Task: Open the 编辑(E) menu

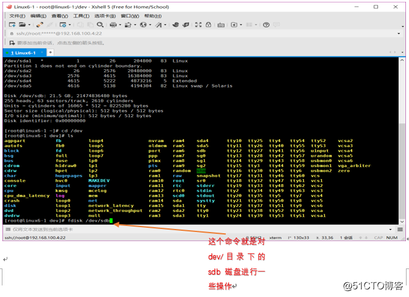Action: 38,16
